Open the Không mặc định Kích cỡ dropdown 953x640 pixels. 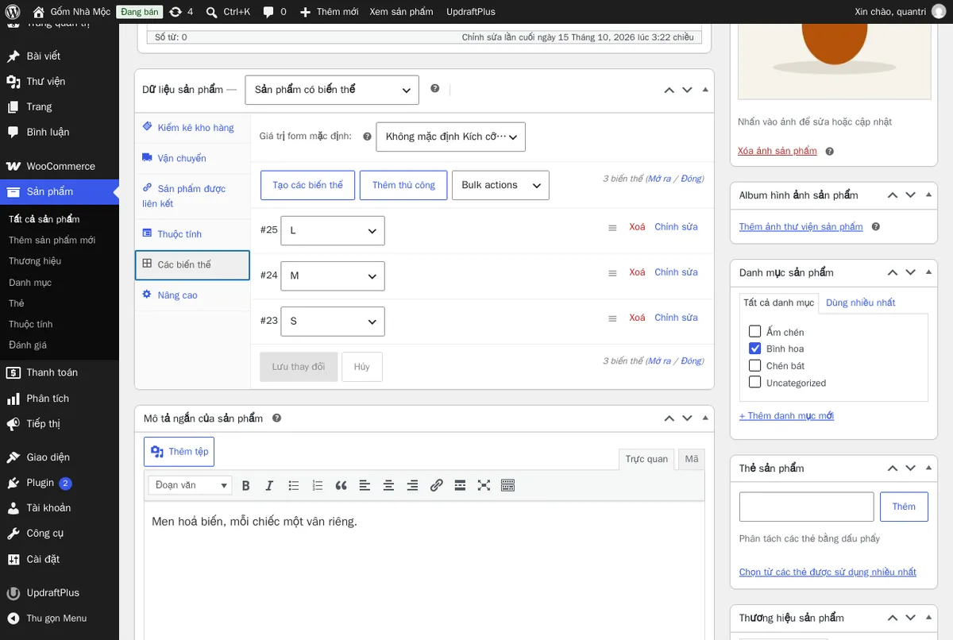pyautogui.click(x=450, y=137)
